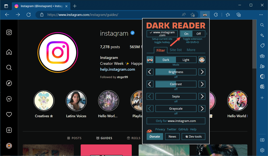Open Instagram home from sidebar house icon
This screenshot has width=268, height=156.
9,52
